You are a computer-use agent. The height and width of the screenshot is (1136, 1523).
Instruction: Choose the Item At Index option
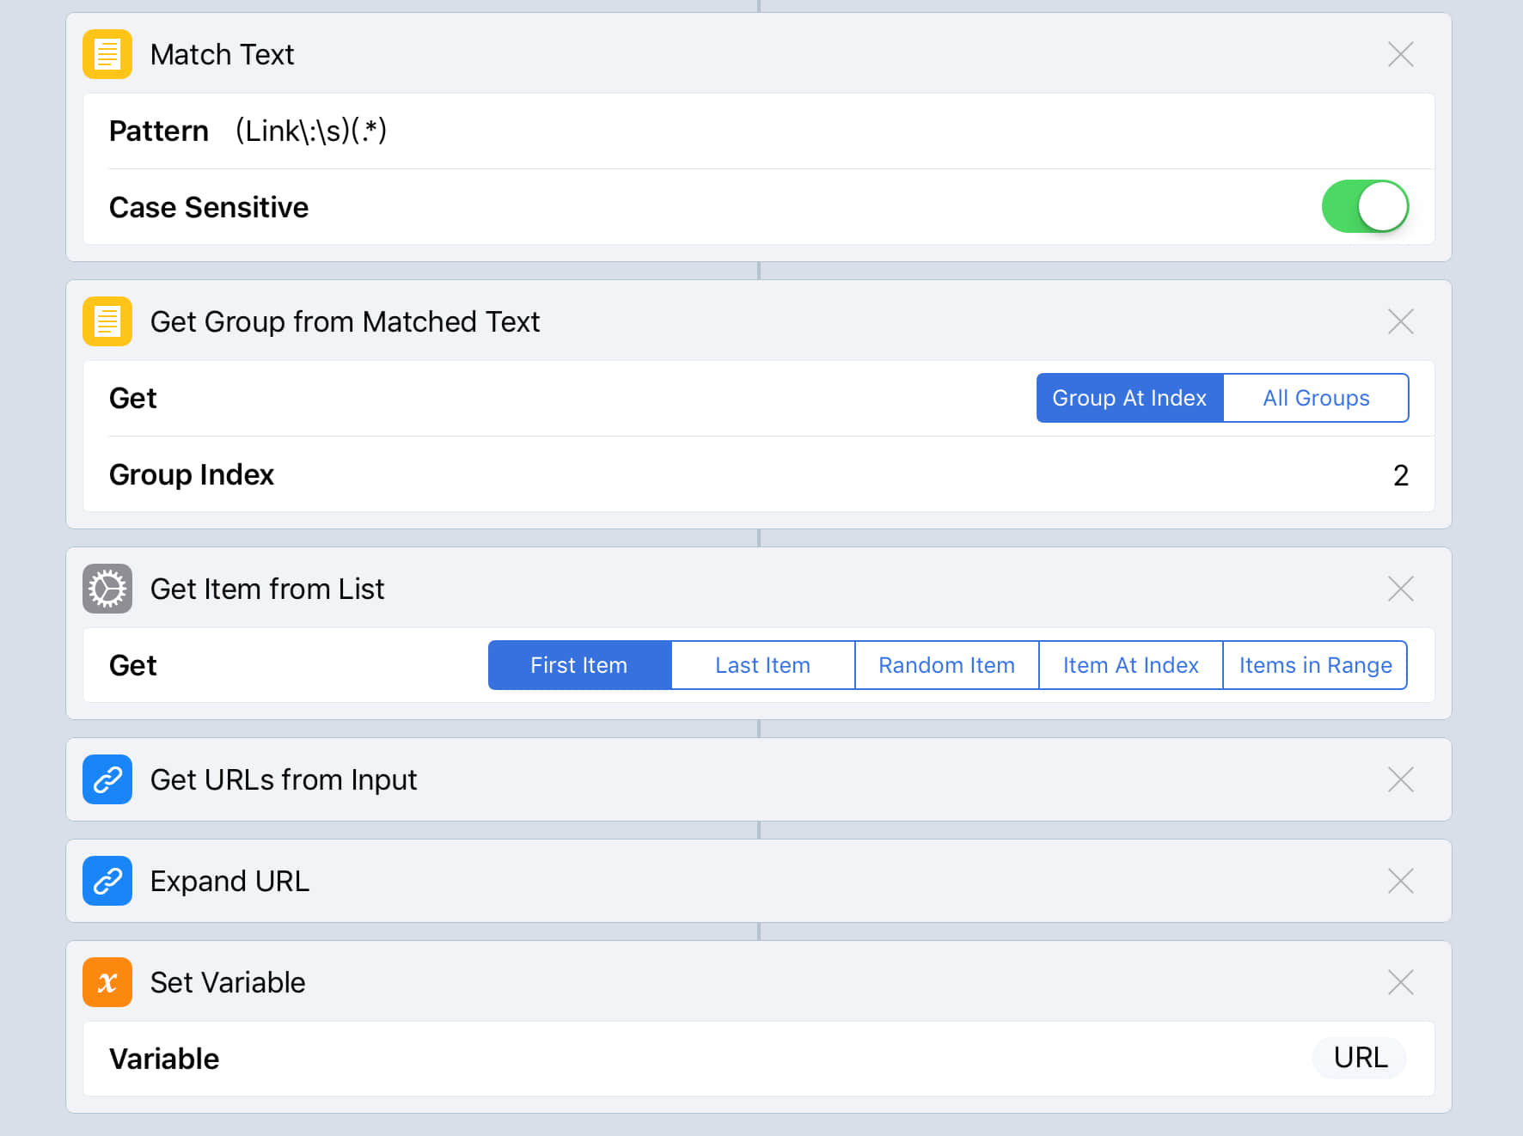pos(1130,665)
